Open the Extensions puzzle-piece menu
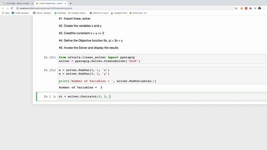Screen dimensions: 267x150 tap(250, 8)
